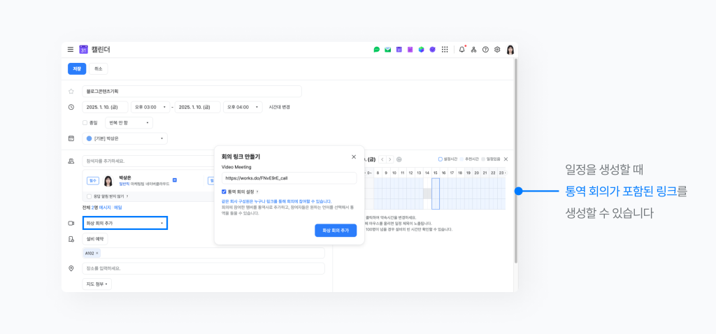Open the 화상 회의 추가 dropdown
Screen dimensions: 716x334
coord(124,223)
